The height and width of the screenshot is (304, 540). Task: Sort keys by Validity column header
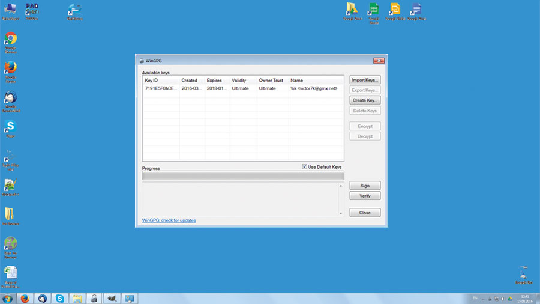[243, 81]
